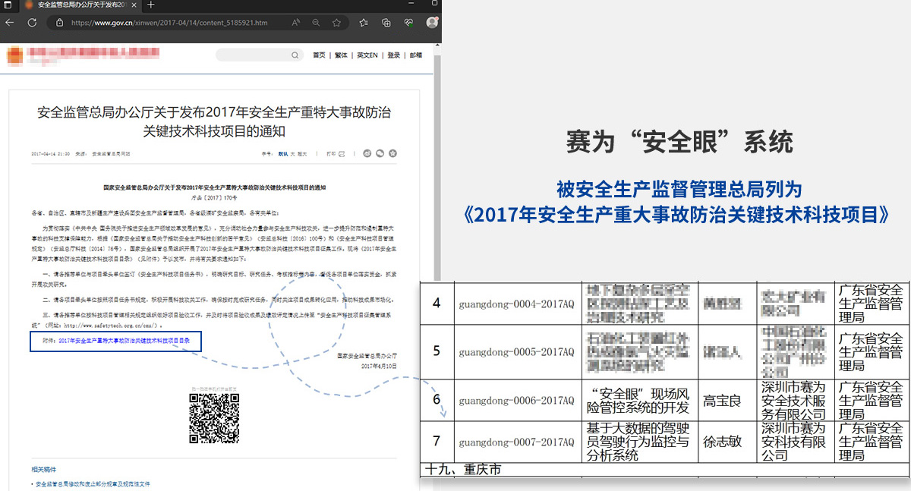
Task: Go back to the previous page
Action: tap(10, 23)
